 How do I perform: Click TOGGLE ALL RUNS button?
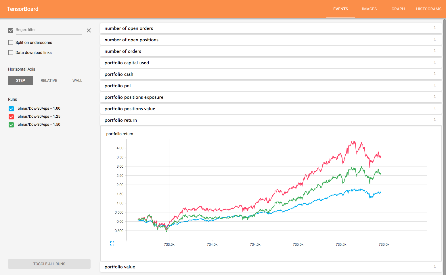[49, 264]
